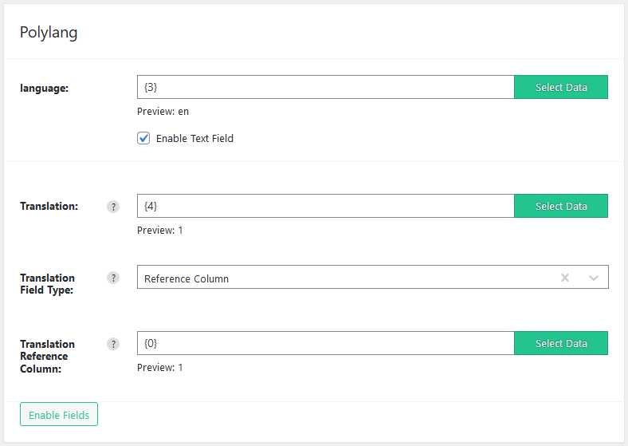Image resolution: width=628 pixels, height=446 pixels.
Task: Click the Polylang section heading
Action: pyautogui.click(x=49, y=33)
